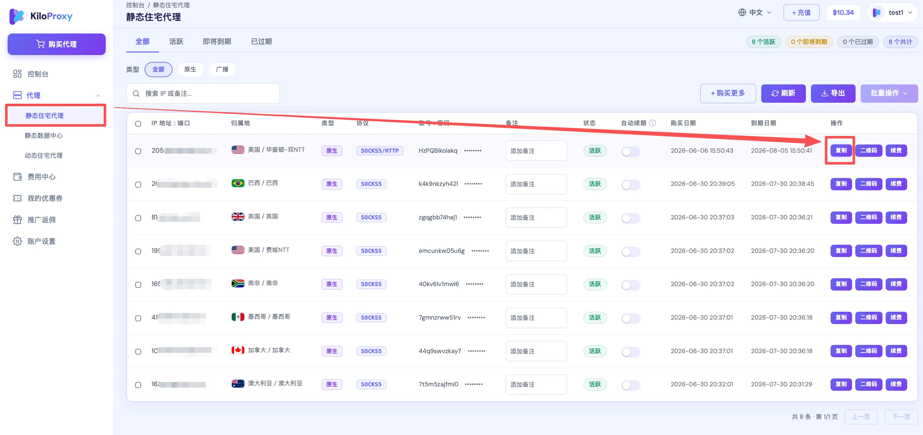Click the Brazil flag icon
Screen dimensions: 923x435
pyautogui.click(x=238, y=183)
